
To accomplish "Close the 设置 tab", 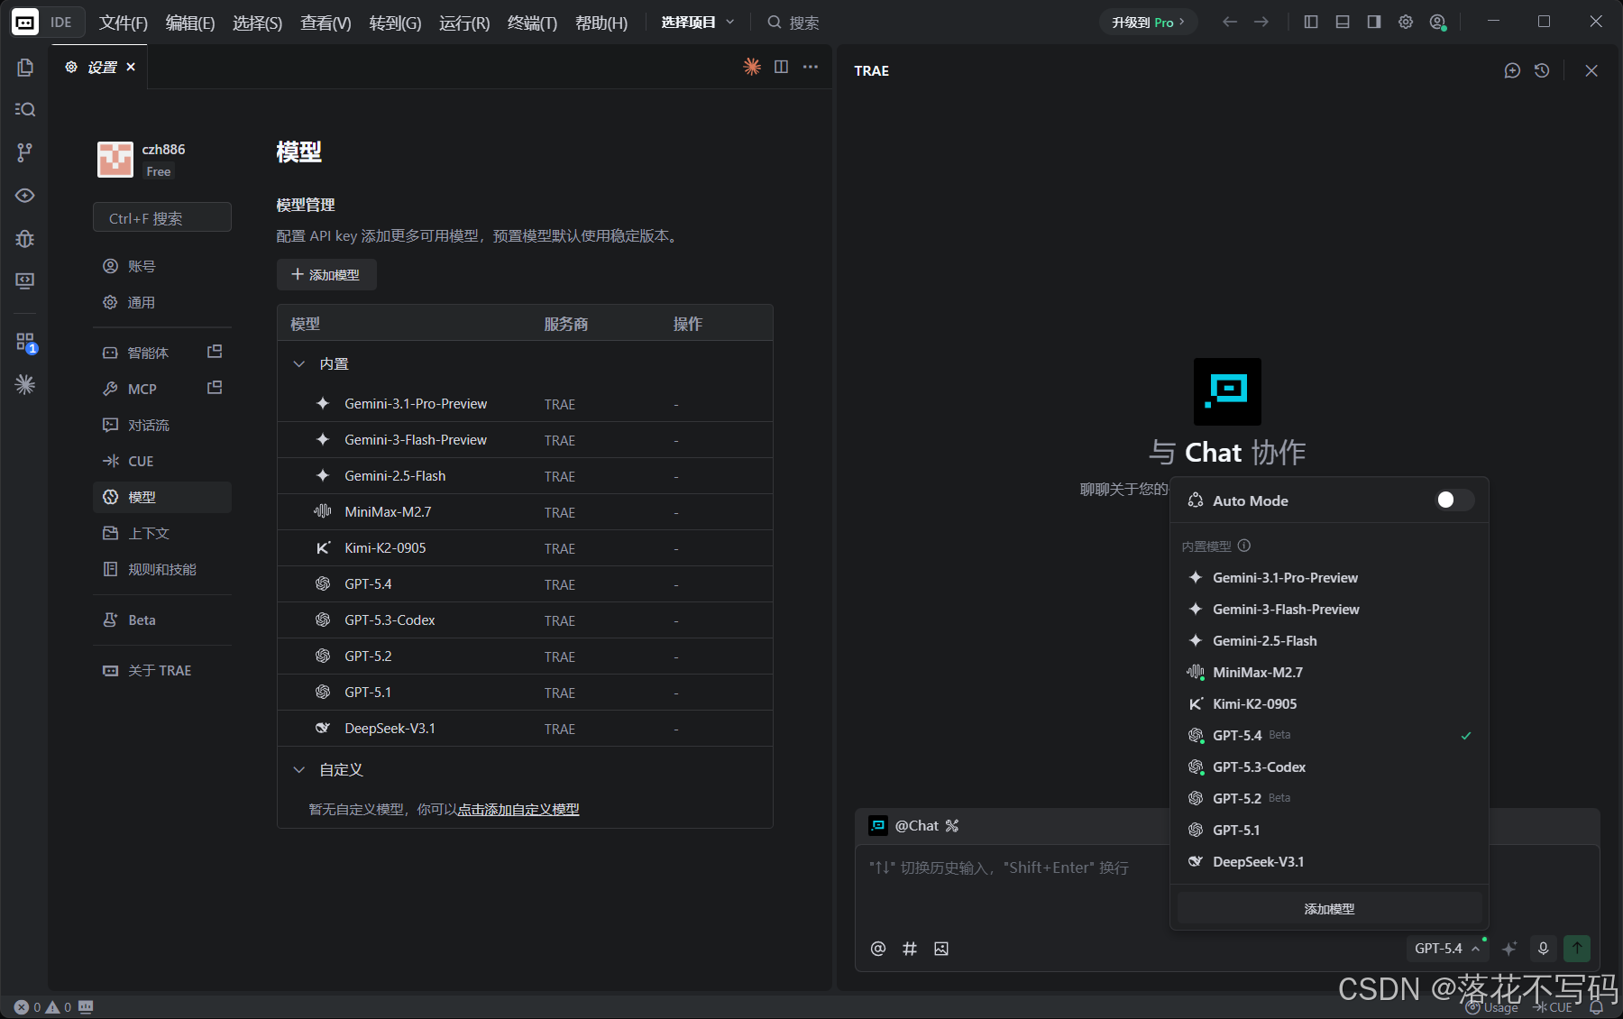I will [131, 67].
